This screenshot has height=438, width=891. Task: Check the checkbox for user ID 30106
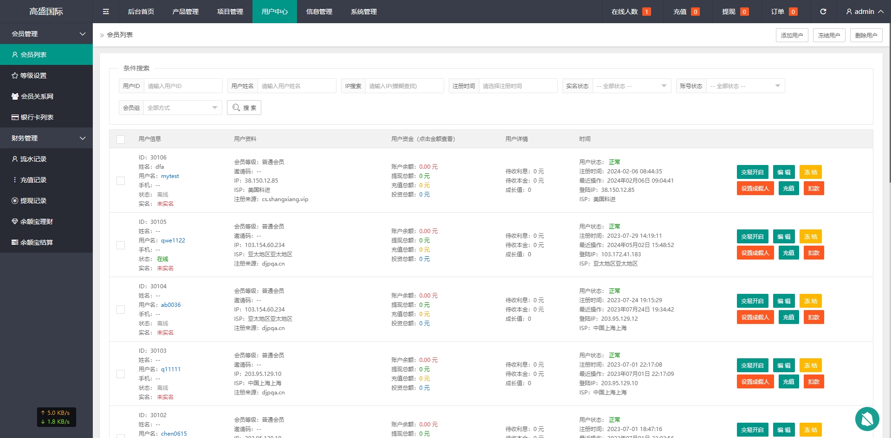coord(121,181)
